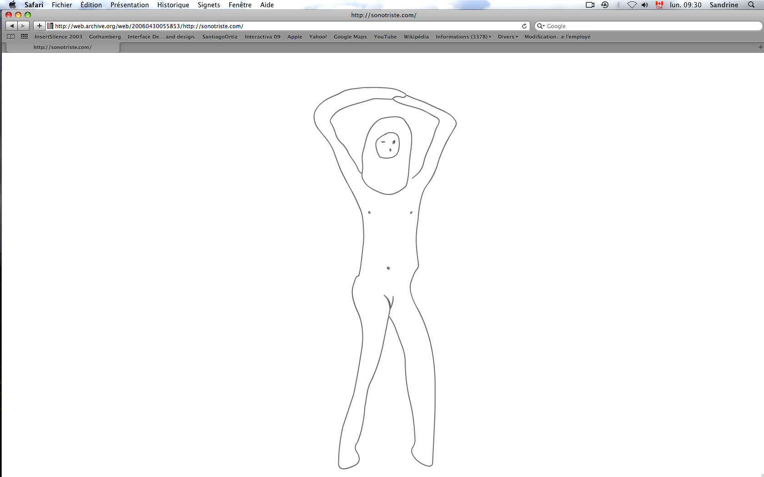Click the site favicon in address bar

50,26
